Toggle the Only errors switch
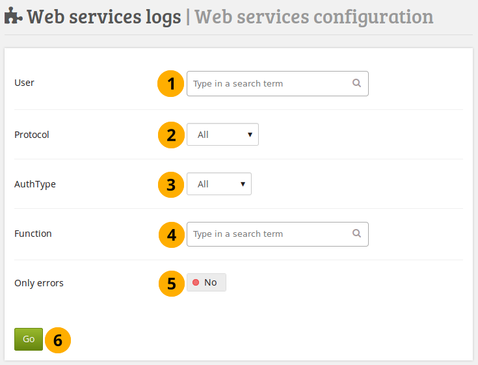The width and height of the screenshot is (478, 365). pos(206,282)
